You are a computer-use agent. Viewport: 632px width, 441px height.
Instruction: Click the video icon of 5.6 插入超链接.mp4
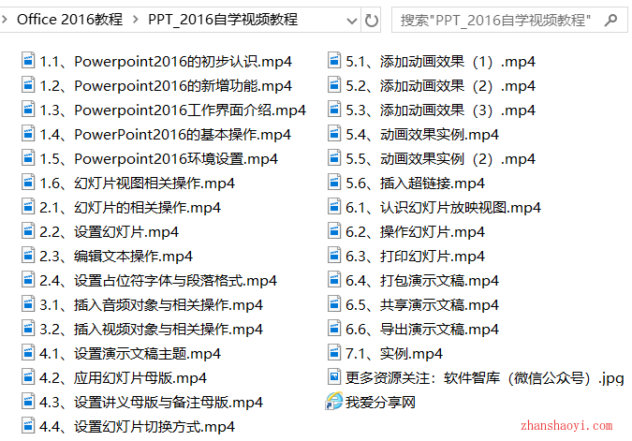[334, 183]
